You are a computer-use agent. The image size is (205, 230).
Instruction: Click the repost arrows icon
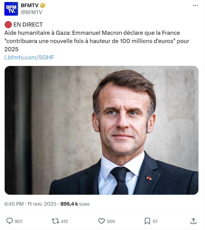[55, 221]
